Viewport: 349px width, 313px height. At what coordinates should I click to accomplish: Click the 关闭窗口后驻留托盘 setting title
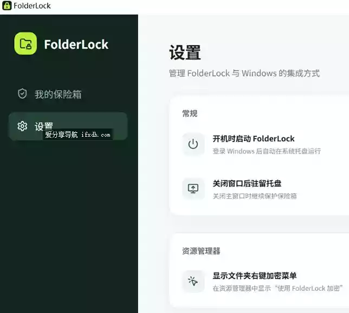pyautogui.click(x=247, y=183)
